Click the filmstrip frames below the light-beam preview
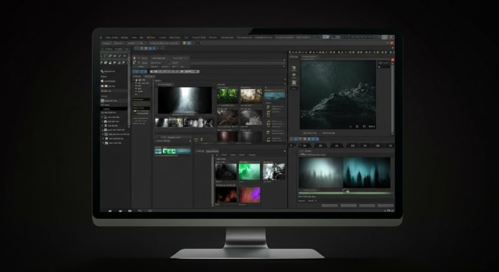The image size is (499, 272). coord(185,123)
